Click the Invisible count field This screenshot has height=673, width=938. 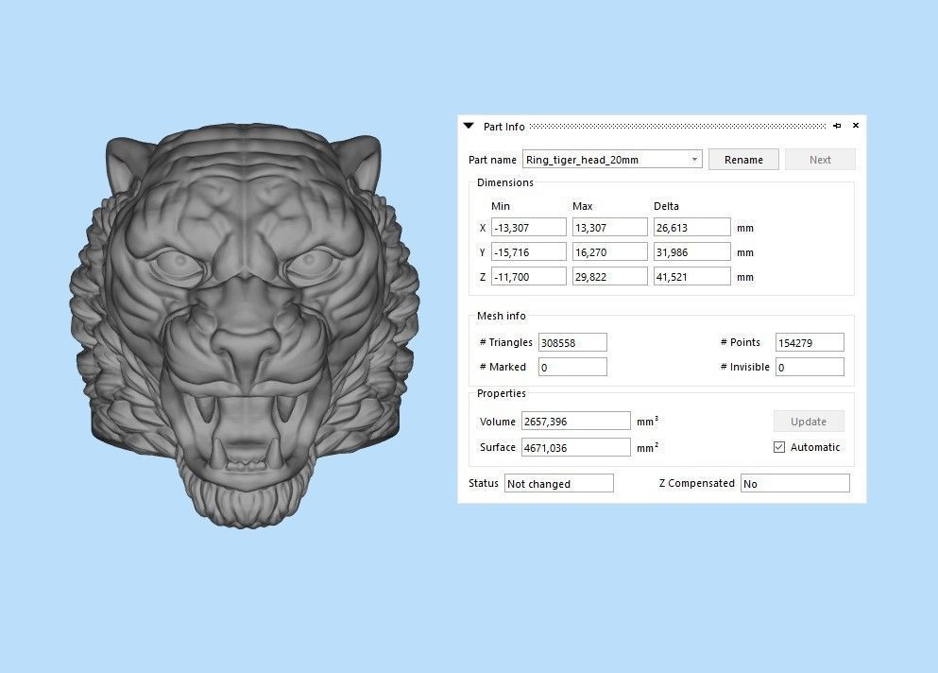point(810,367)
